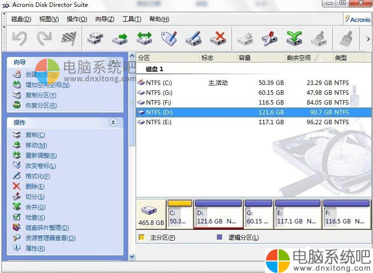Select the NTFS (G:) partition row
Viewport: 373px width, 273px height.
pyautogui.click(x=254, y=93)
